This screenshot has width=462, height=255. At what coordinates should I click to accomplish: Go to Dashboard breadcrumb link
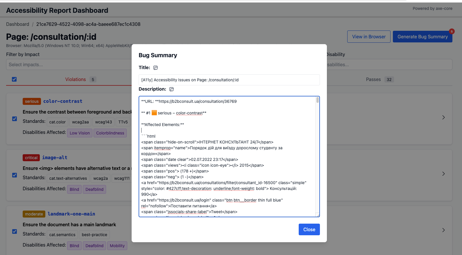[x=18, y=24]
